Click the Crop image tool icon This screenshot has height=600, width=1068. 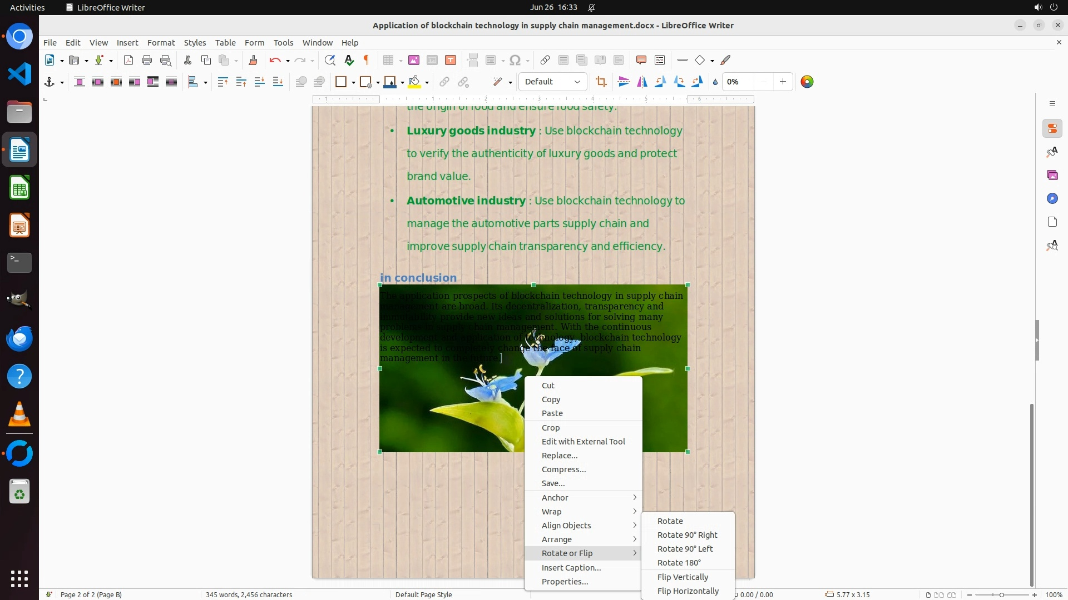(601, 82)
